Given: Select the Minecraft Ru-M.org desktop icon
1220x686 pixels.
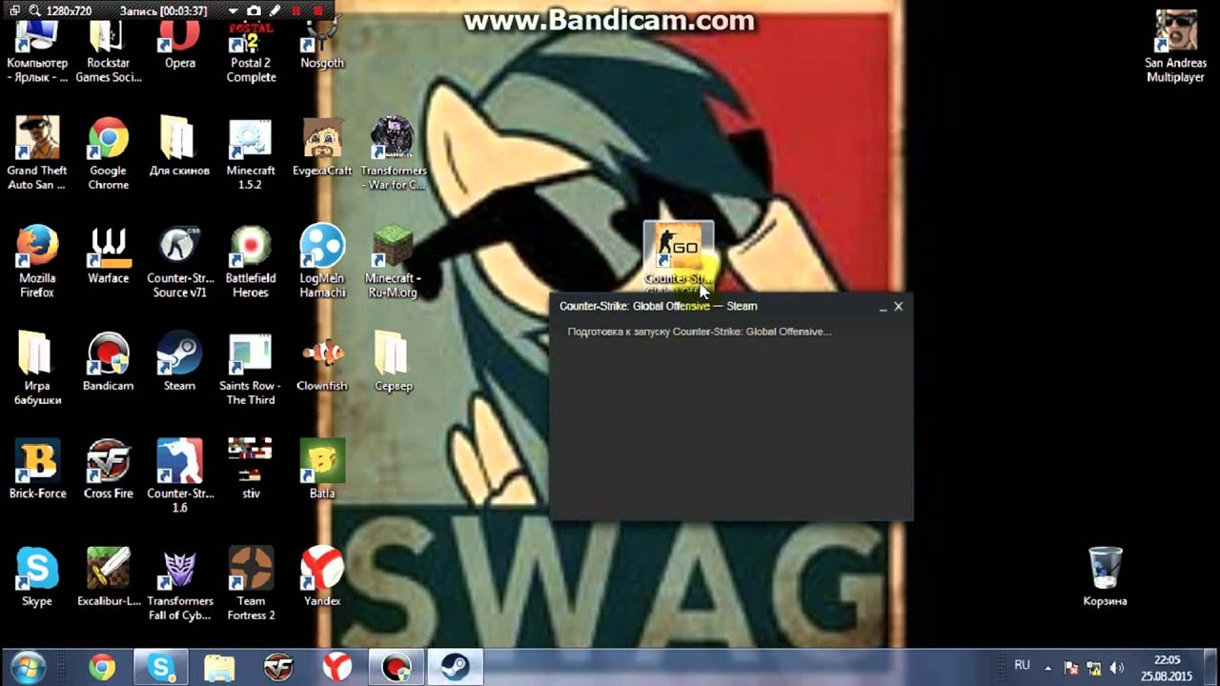Looking at the screenshot, I should pos(393,261).
